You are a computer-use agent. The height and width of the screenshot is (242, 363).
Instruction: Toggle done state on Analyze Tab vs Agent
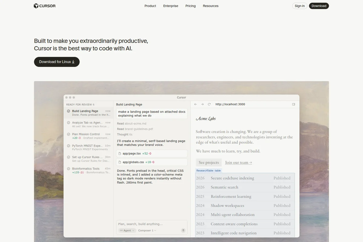coord(68,123)
